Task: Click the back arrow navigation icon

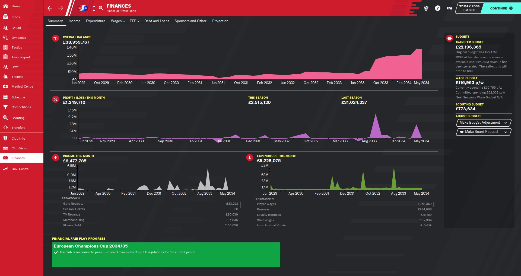Action: pyautogui.click(x=50, y=8)
